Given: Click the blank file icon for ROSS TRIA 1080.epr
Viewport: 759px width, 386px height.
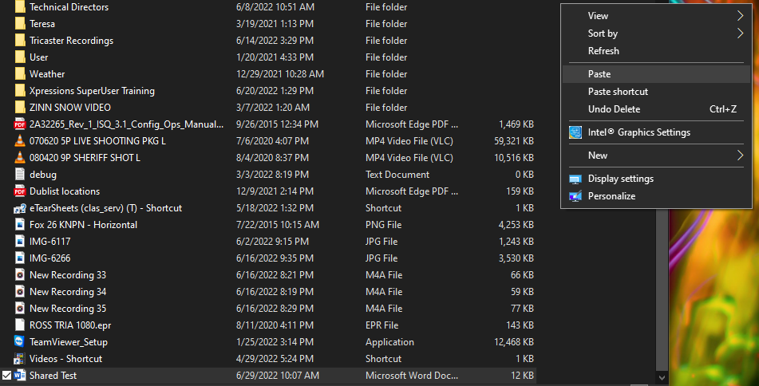Looking at the screenshot, I should point(20,325).
